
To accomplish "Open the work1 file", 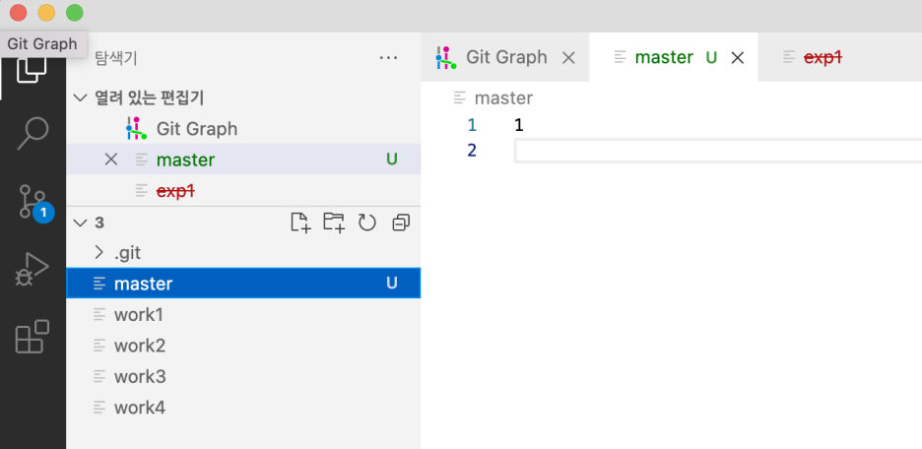I will tap(243, 314).
